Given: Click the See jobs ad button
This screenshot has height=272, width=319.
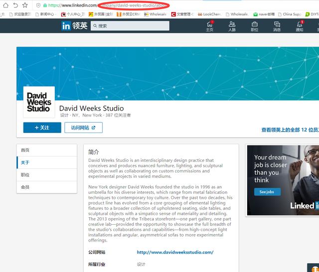Looking at the screenshot, I should 267,192.
